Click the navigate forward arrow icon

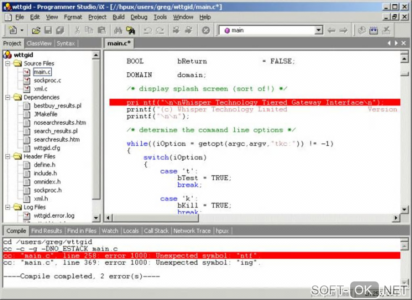tap(343, 30)
